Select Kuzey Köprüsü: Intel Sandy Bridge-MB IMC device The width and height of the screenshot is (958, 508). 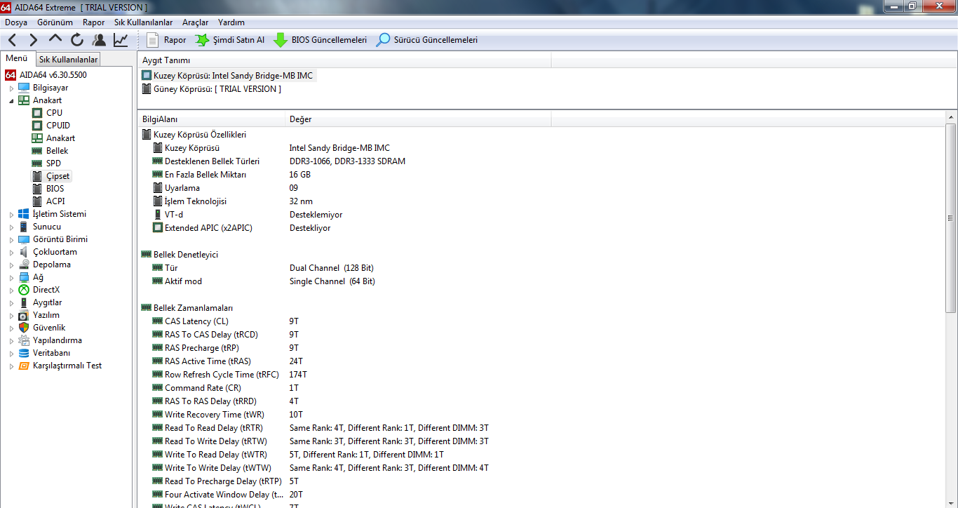(x=228, y=76)
